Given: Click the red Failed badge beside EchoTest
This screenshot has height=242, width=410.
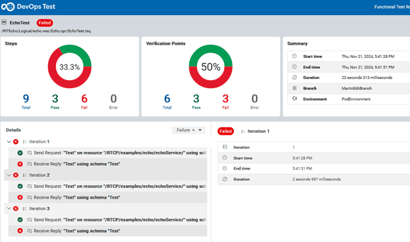Looking at the screenshot, I should point(45,23).
